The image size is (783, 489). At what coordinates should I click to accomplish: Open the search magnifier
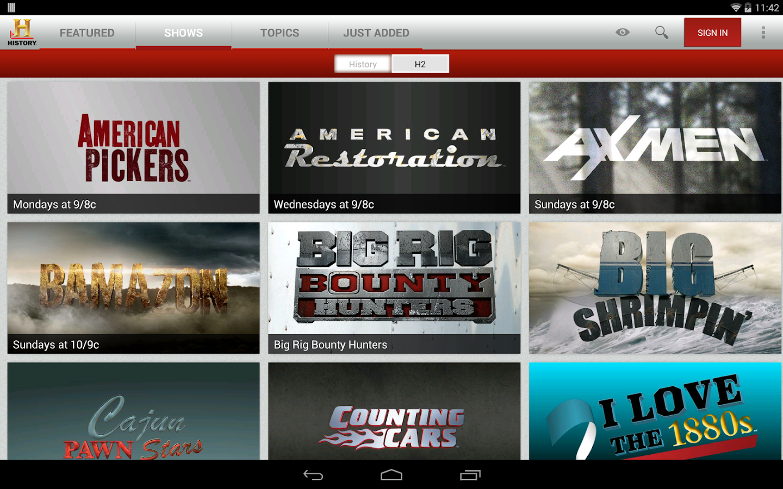661,33
